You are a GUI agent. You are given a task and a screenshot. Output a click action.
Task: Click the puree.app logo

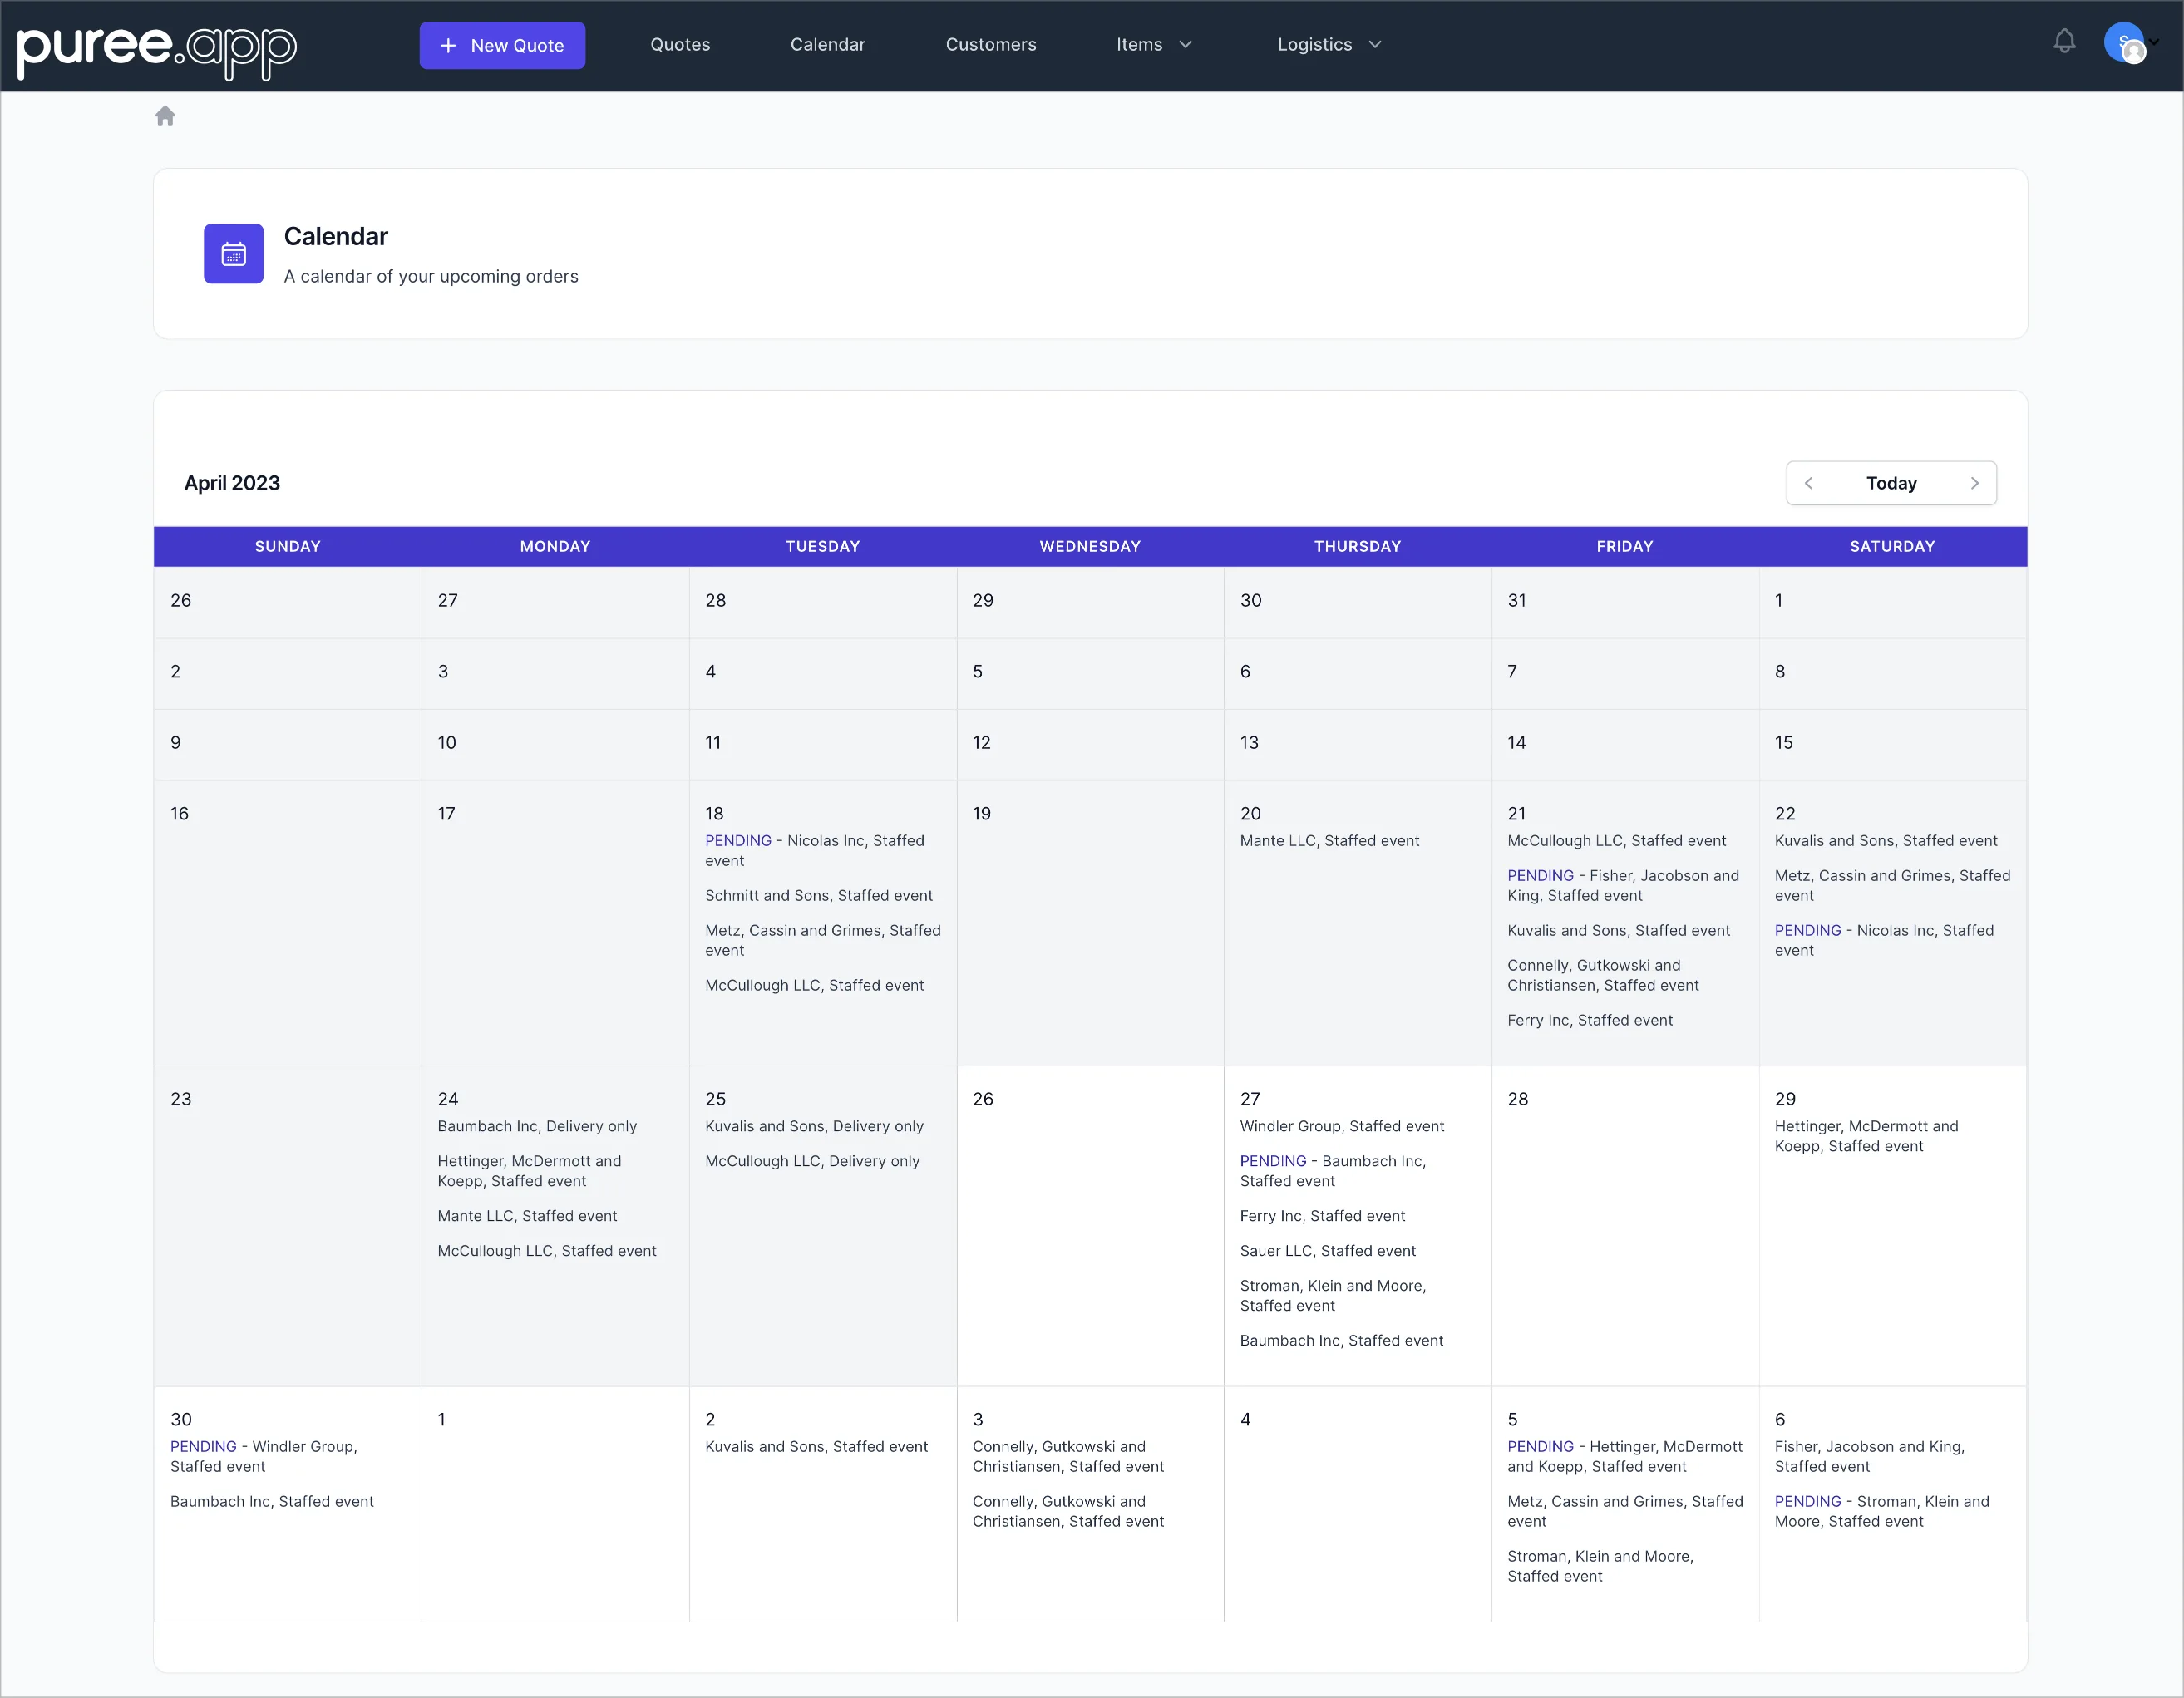(x=156, y=49)
